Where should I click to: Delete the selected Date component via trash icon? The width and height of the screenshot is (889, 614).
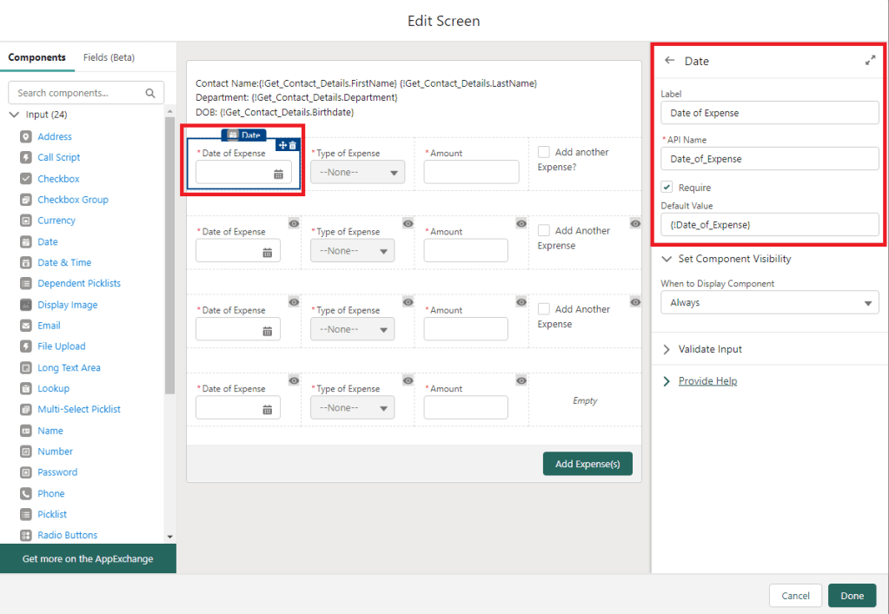293,145
